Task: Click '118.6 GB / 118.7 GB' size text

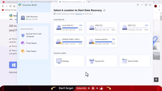Action: [135, 30]
